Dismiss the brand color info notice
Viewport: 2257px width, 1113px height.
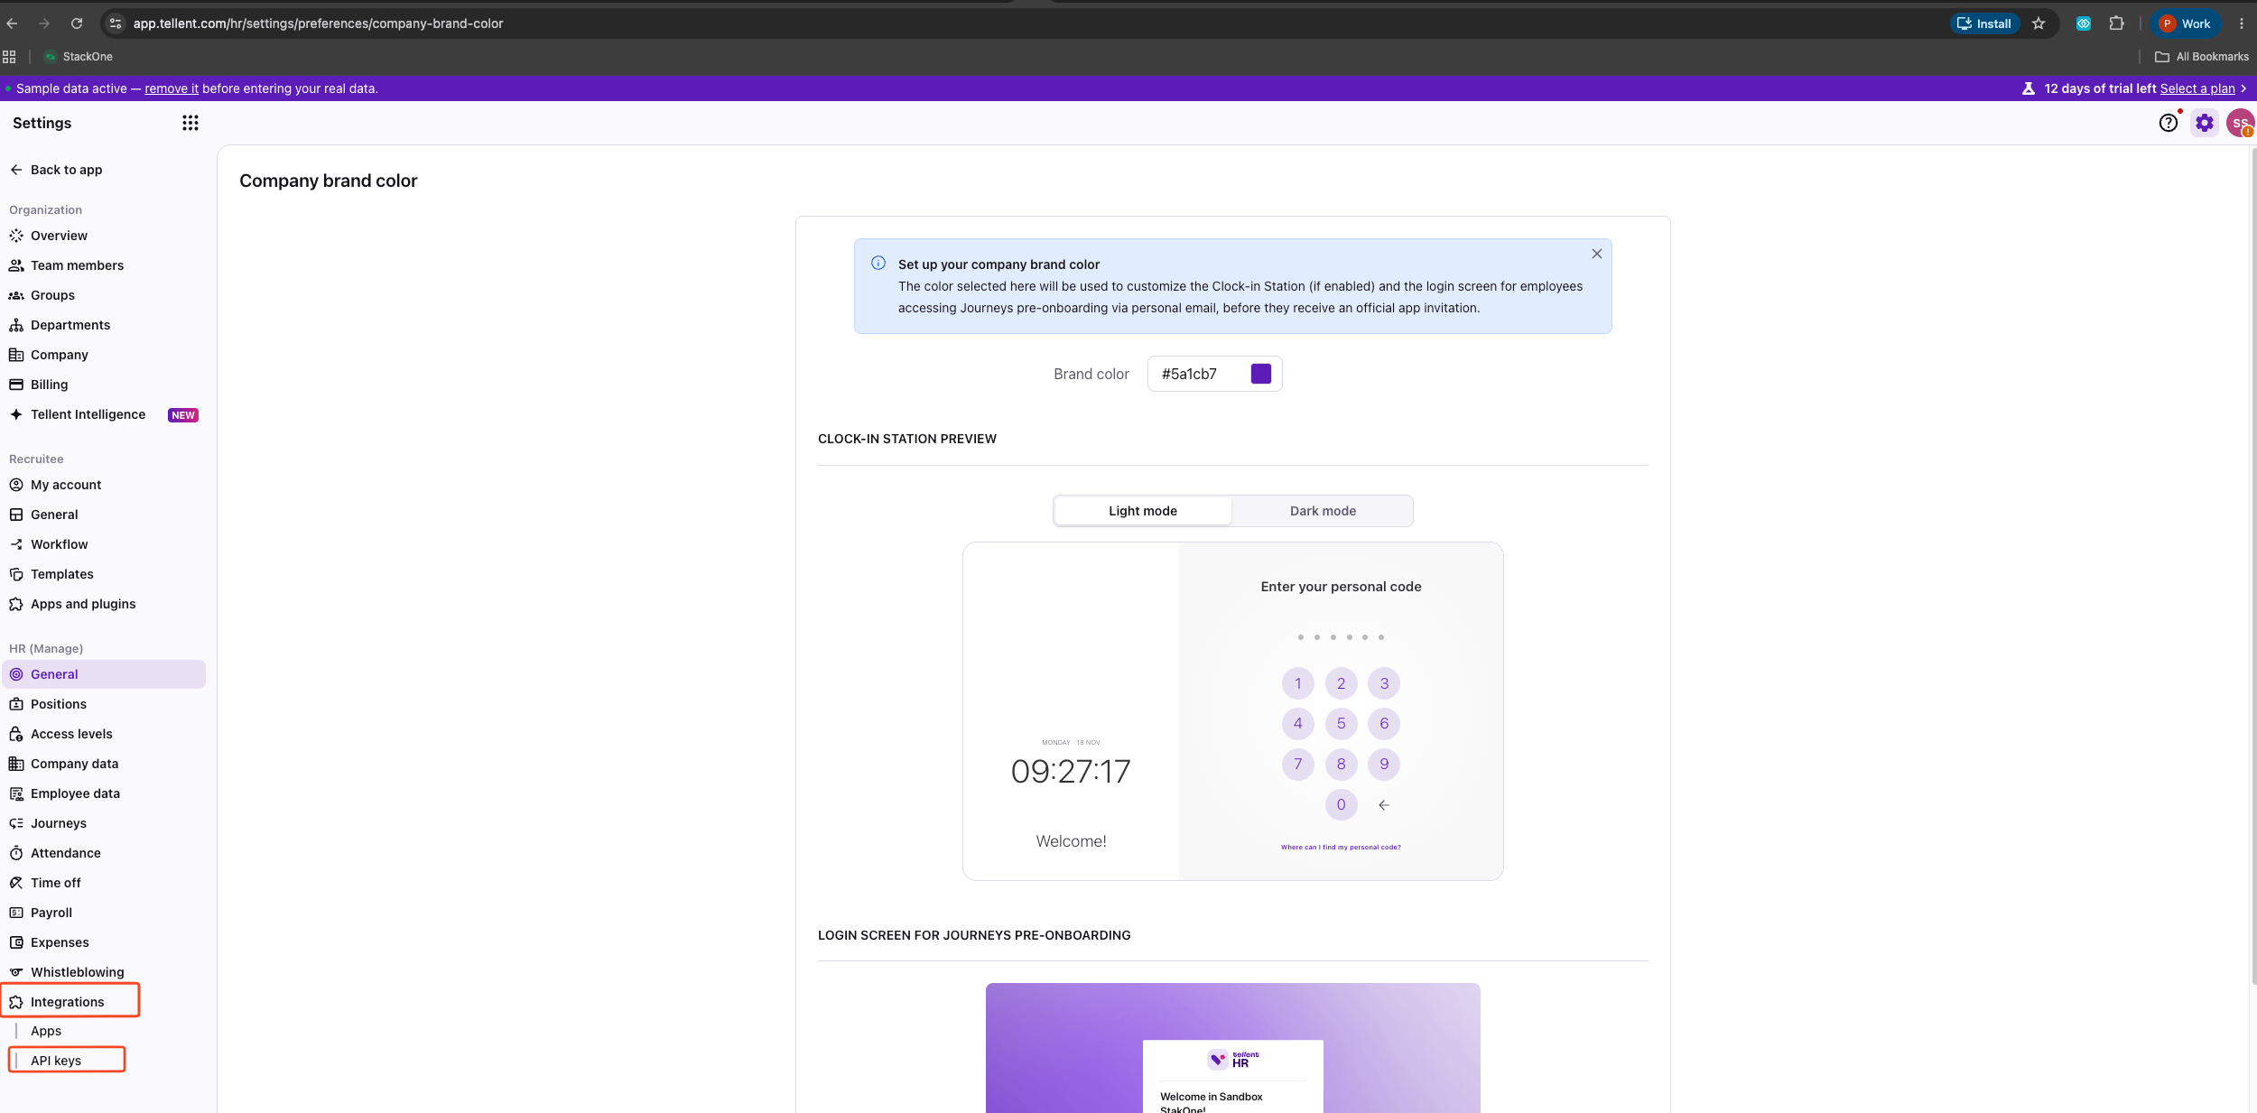pyautogui.click(x=1597, y=254)
